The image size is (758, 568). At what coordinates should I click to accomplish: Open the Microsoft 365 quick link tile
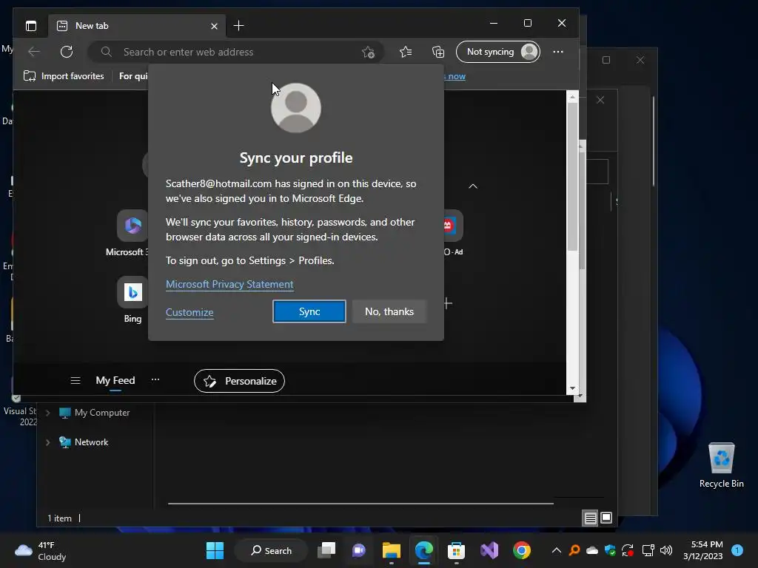pyautogui.click(x=133, y=226)
